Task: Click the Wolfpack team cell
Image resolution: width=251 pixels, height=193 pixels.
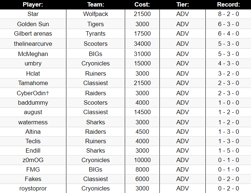Action: click(x=96, y=14)
